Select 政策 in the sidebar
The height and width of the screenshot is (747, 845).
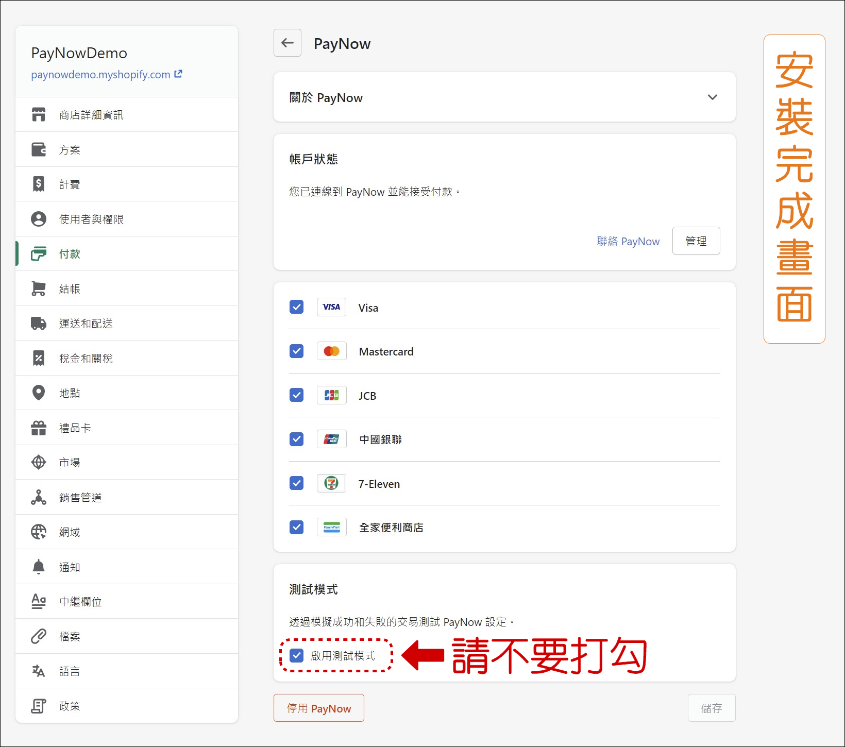click(127, 706)
